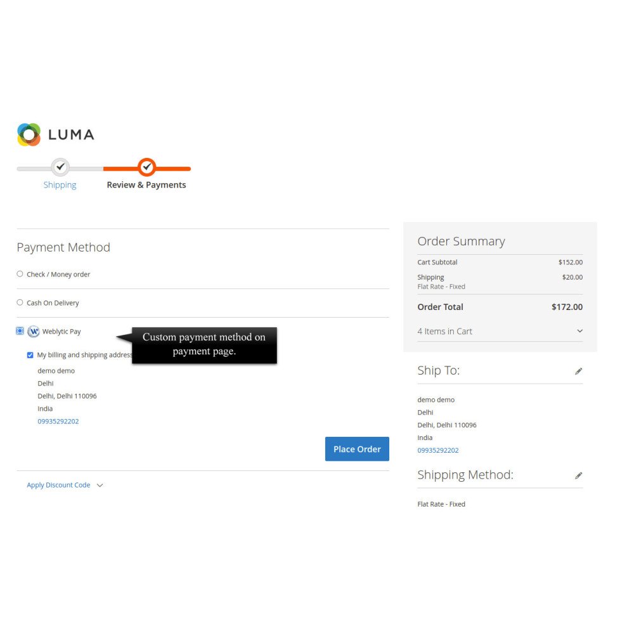Click the Shipping $20.00 value
Screen dimensions: 634x634
coord(572,278)
